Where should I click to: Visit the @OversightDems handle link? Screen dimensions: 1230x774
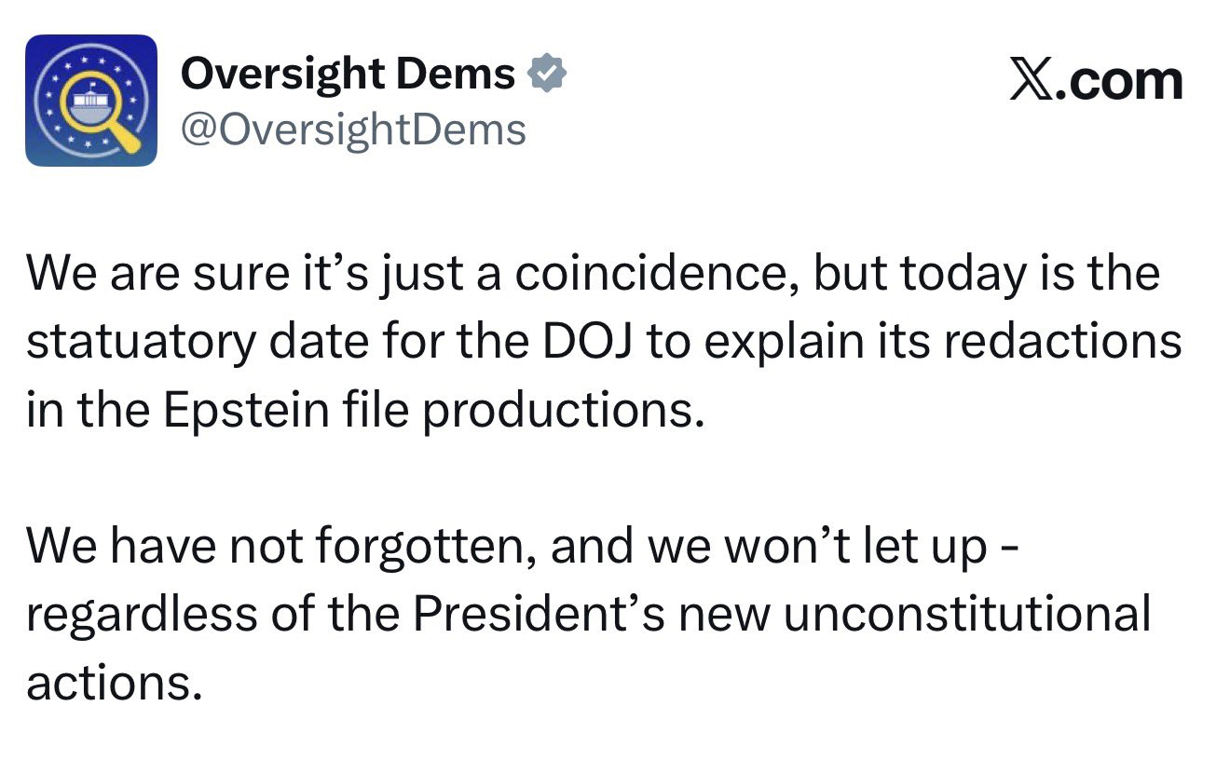353,129
